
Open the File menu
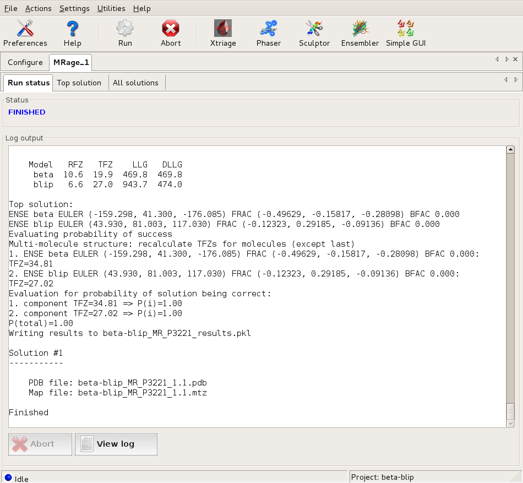point(11,8)
